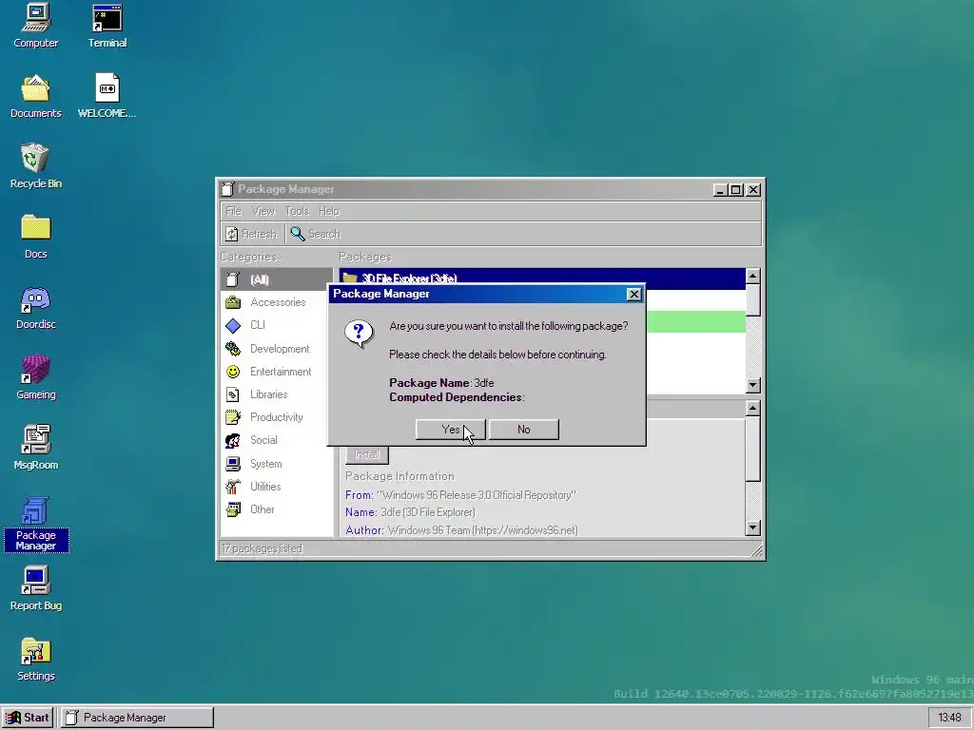Confirm installation with the Yes button

click(x=450, y=430)
